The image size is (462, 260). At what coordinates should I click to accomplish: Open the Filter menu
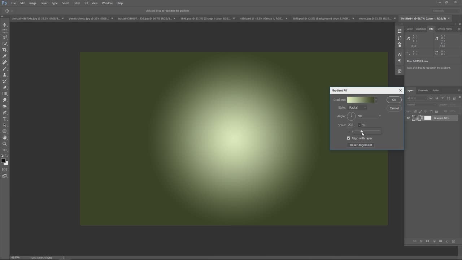click(x=77, y=3)
